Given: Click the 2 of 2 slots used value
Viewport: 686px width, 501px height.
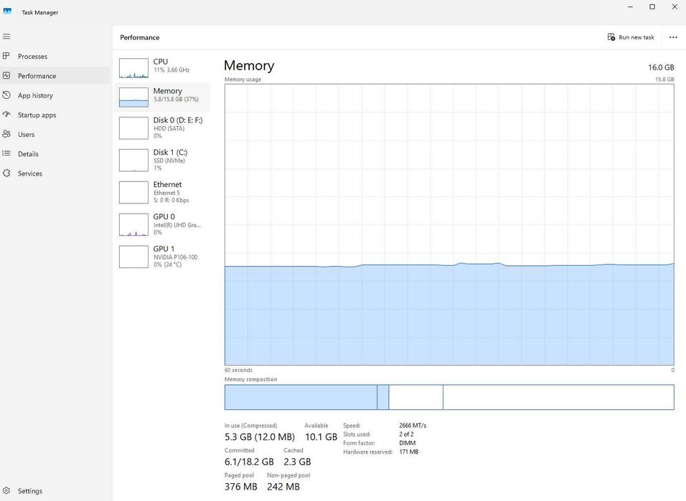Looking at the screenshot, I should click(x=406, y=434).
